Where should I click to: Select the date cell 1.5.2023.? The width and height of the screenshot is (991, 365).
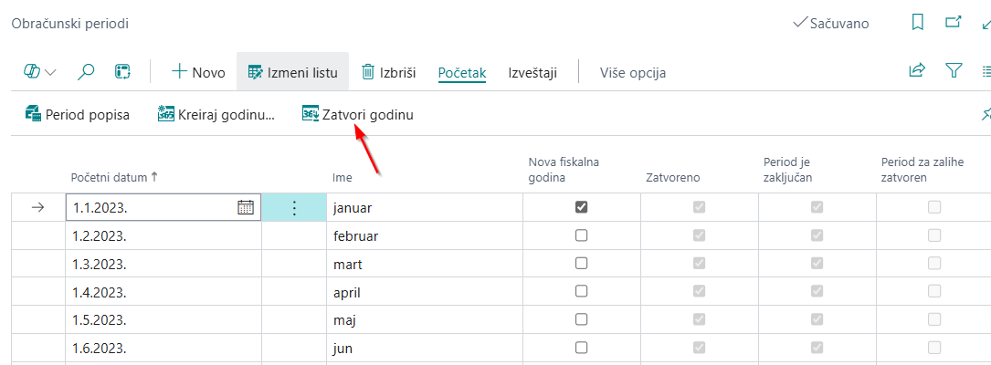163,319
